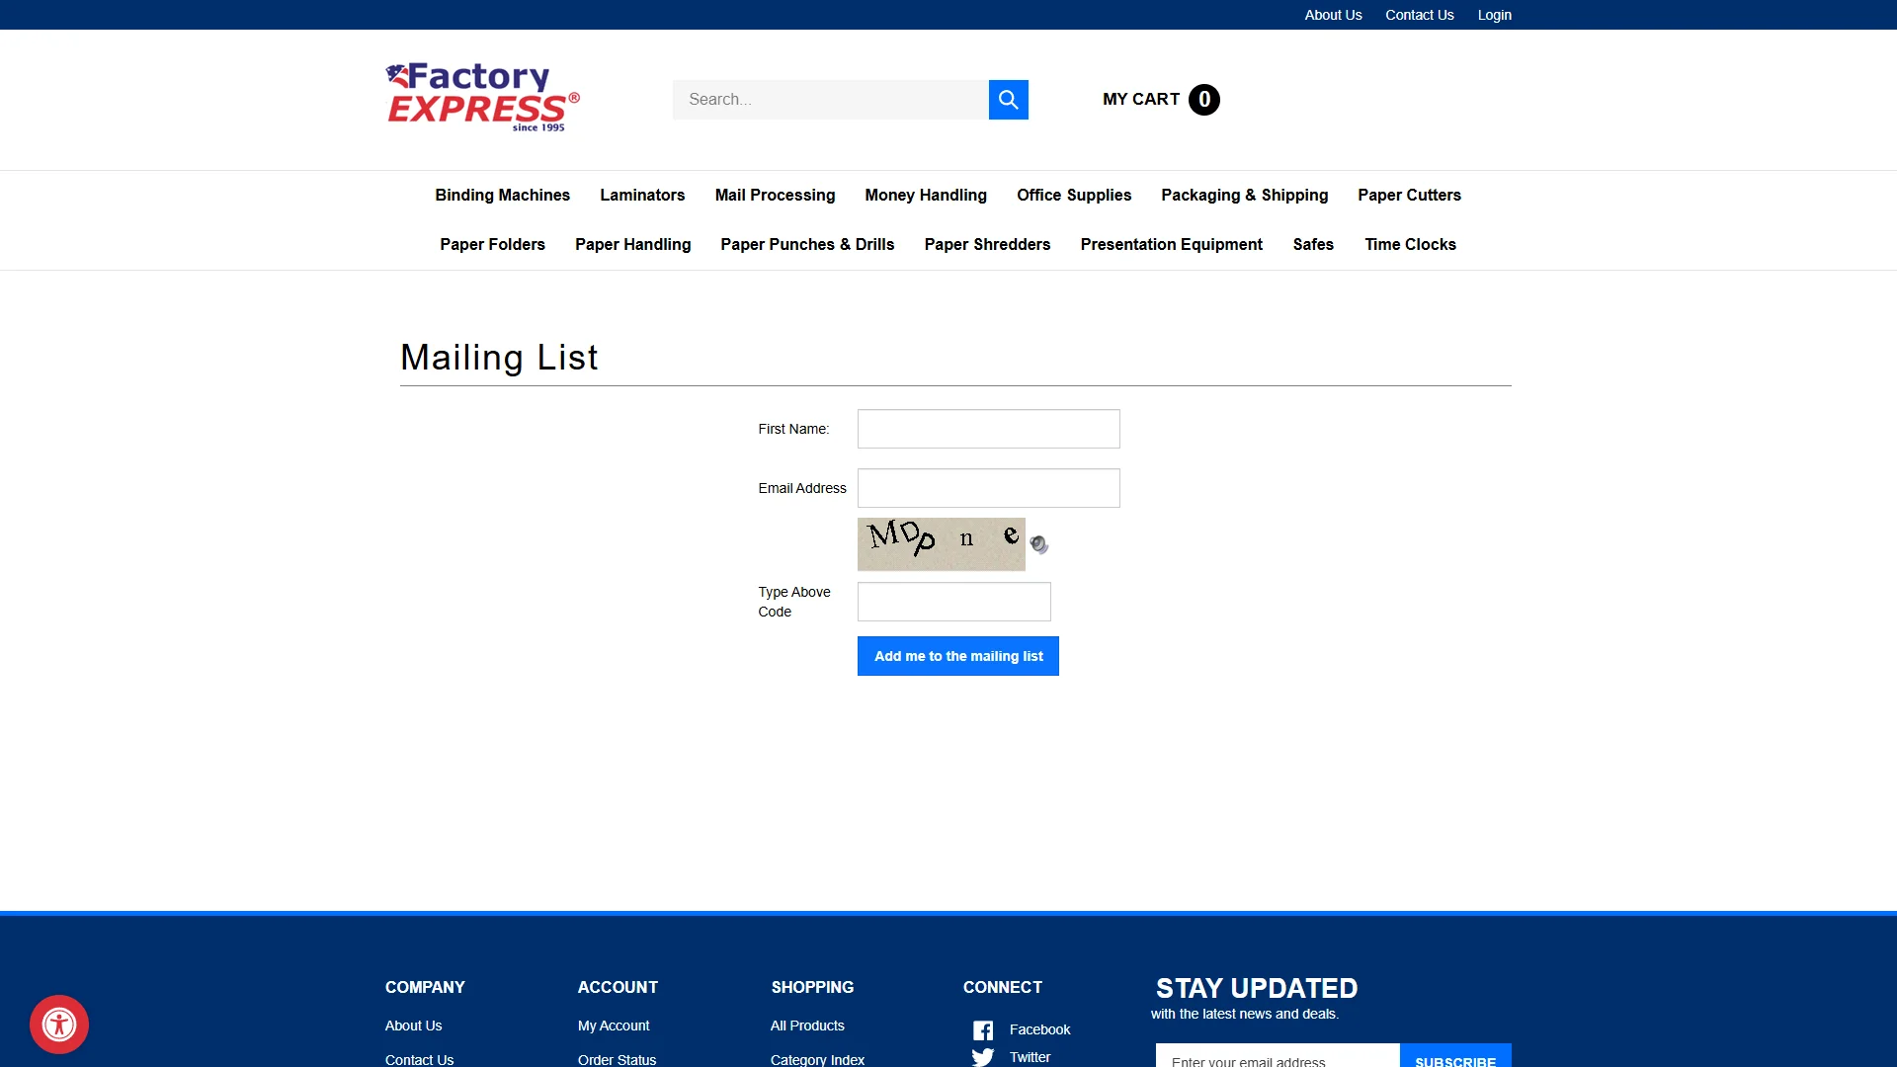Screen dimensions: 1897x1067
Task: Open footer My Account link
Action: click(x=614, y=1026)
